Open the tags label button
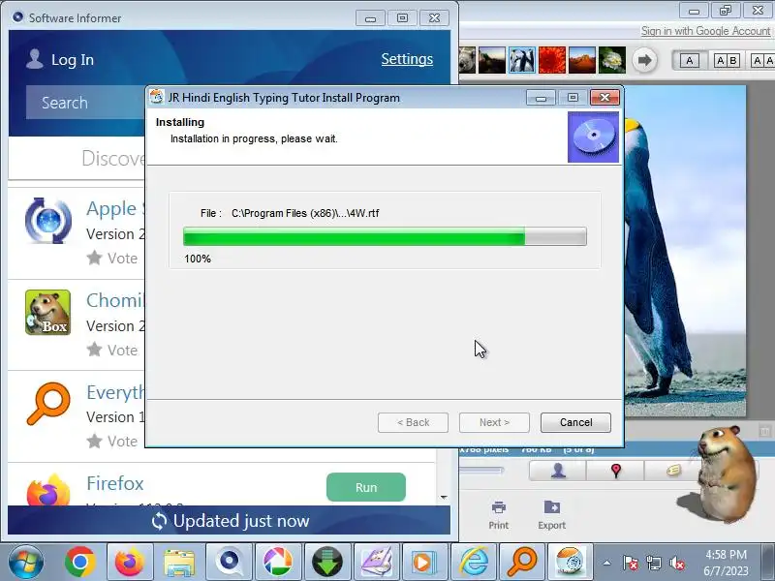The width and height of the screenshot is (775, 581). 672,471
